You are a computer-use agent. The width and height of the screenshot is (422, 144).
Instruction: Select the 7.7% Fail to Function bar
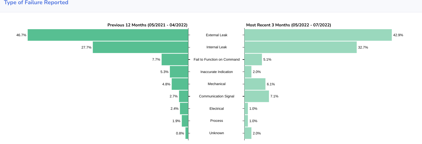[175, 60]
